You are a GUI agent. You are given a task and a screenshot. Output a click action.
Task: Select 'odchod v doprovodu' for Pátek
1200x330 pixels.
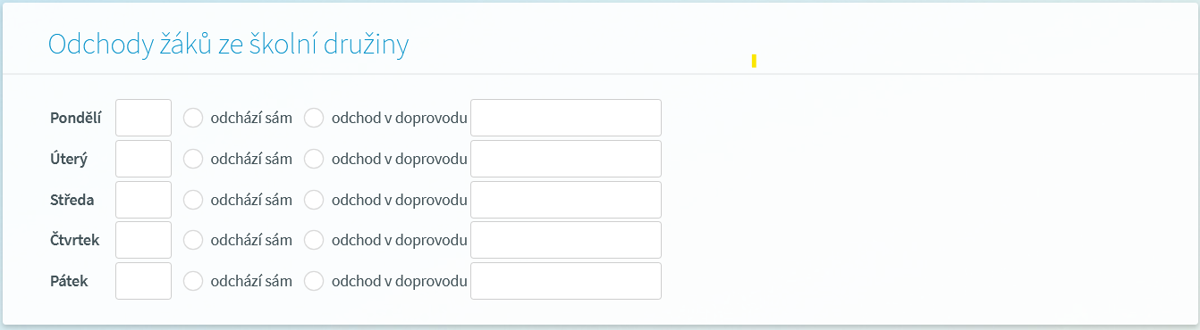(x=314, y=281)
